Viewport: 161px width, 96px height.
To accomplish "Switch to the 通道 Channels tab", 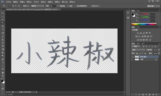I will (138, 43).
